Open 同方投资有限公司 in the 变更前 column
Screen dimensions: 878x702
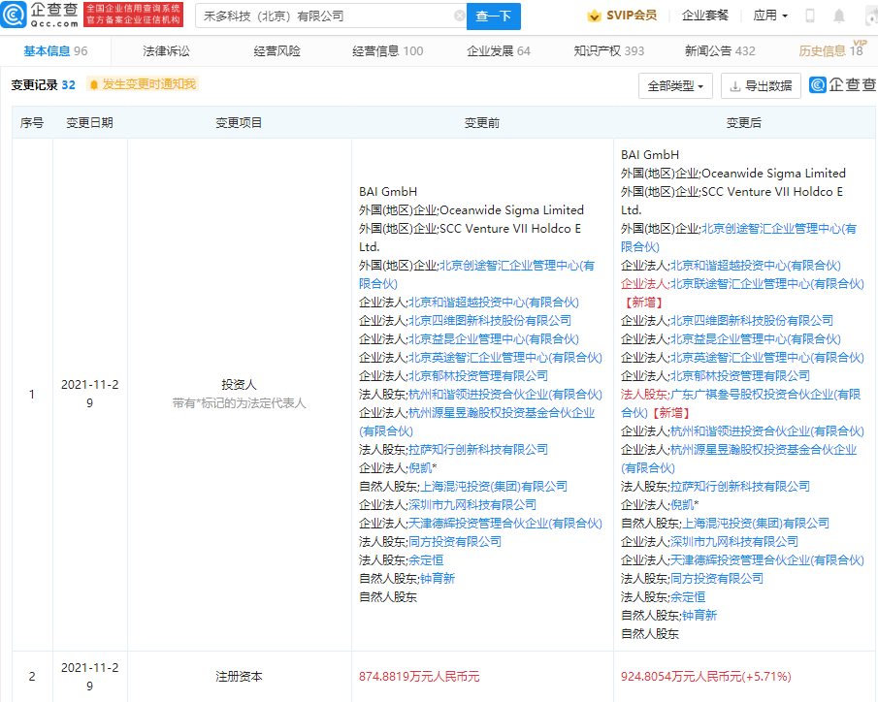click(455, 542)
